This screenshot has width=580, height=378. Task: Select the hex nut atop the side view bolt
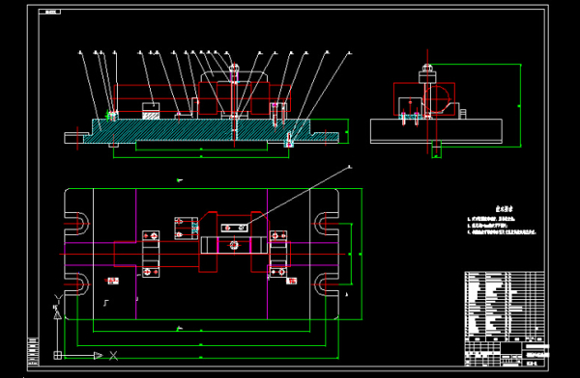coord(427,67)
